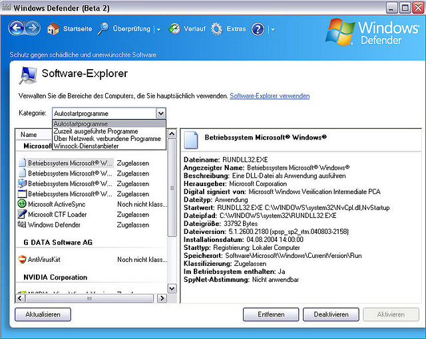Open the Startseite house icon

[53, 29]
